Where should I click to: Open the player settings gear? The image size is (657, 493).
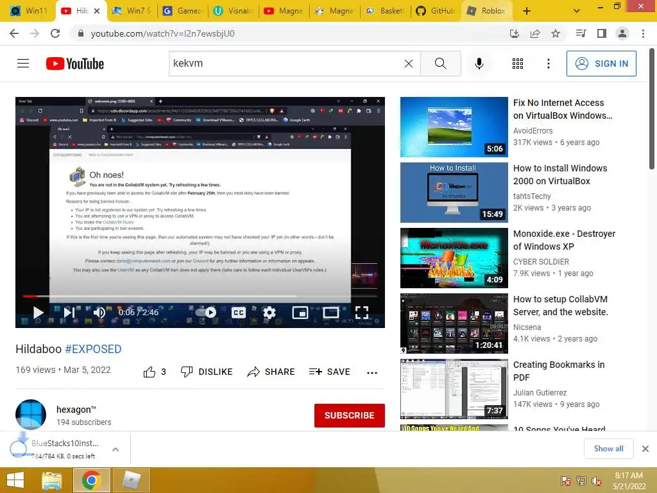[x=269, y=313]
